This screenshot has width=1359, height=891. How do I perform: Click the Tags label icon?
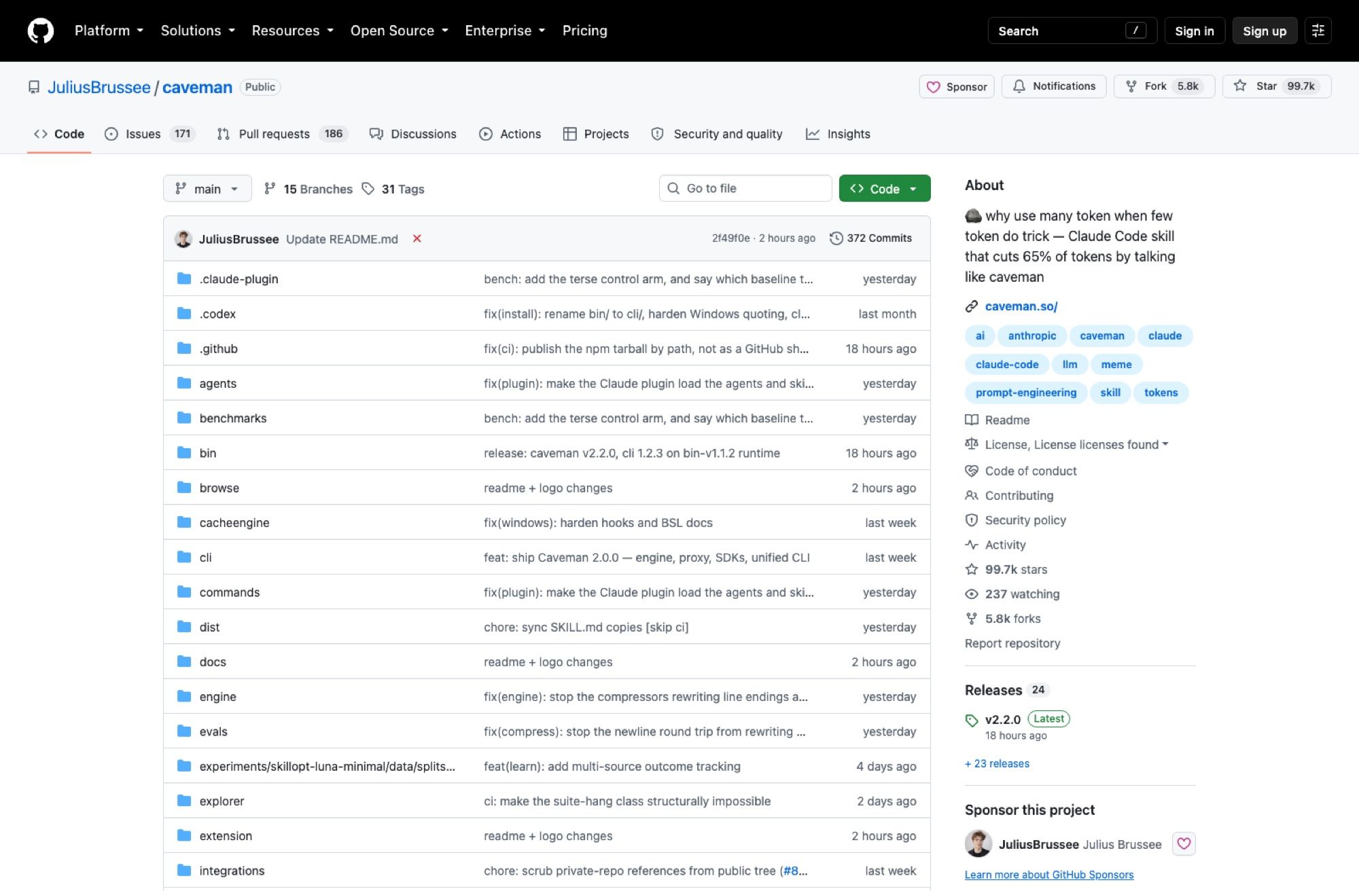click(368, 188)
